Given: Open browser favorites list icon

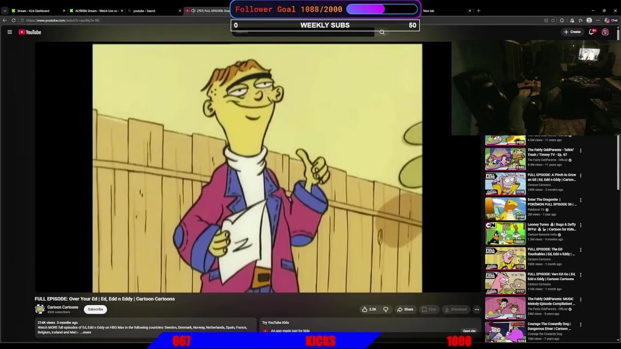Looking at the screenshot, I should [x=580, y=20].
